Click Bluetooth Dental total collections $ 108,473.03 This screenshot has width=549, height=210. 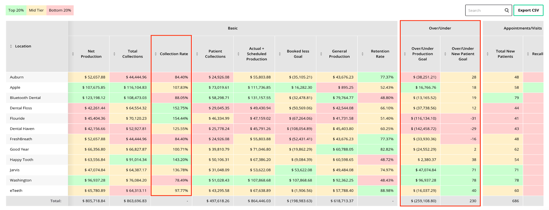(x=130, y=98)
